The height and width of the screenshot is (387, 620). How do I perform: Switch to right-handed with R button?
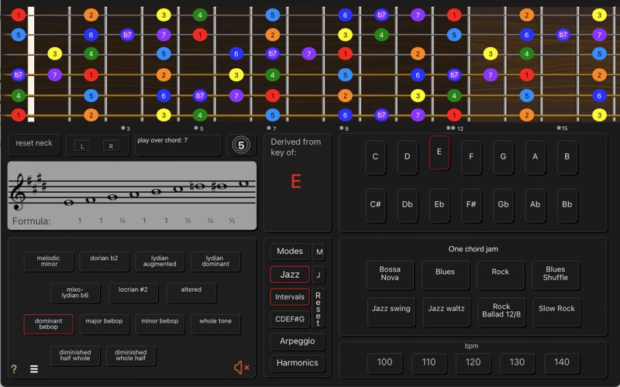(x=111, y=146)
